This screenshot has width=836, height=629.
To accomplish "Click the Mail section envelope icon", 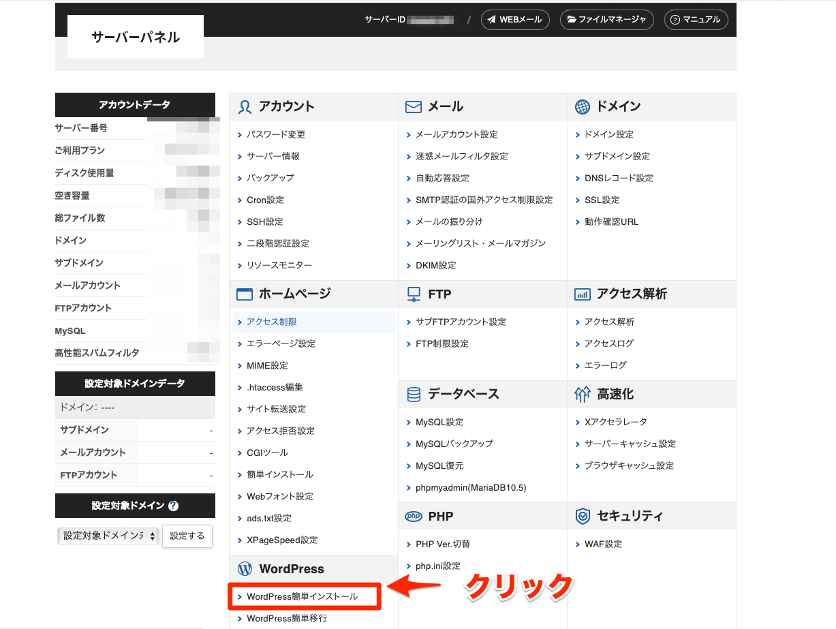I will 413,107.
